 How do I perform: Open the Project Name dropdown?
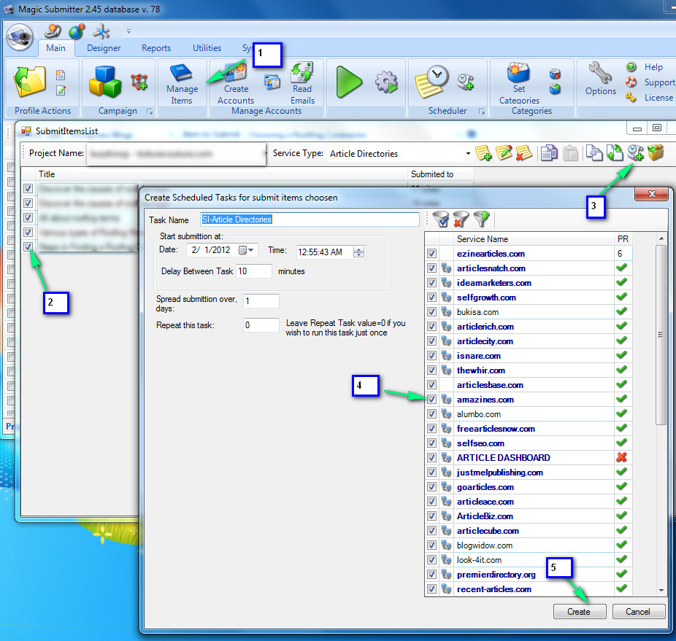(264, 153)
